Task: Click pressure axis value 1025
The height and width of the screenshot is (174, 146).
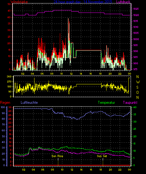Action: pyautogui.click(x=136, y=9)
